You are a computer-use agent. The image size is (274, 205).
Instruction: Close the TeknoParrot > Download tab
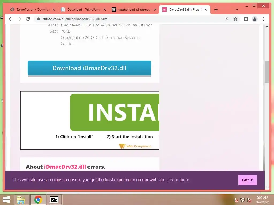click(54, 10)
